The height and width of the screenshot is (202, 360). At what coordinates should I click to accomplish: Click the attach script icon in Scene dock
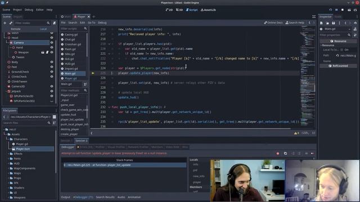(55, 23)
